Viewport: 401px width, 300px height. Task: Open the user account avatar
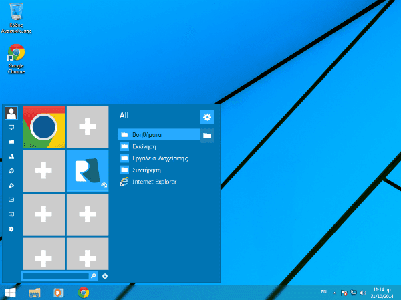[11, 112]
